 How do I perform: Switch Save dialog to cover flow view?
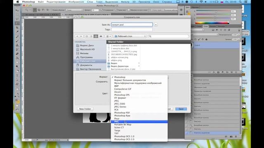pos(101,36)
